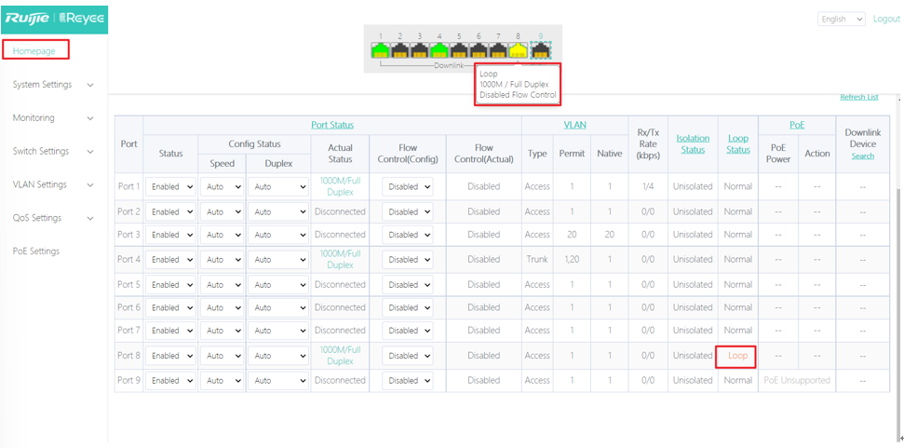The width and height of the screenshot is (904, 448).
Task: Open Port 3 Flow Control config dropdown
Action: 408,235
